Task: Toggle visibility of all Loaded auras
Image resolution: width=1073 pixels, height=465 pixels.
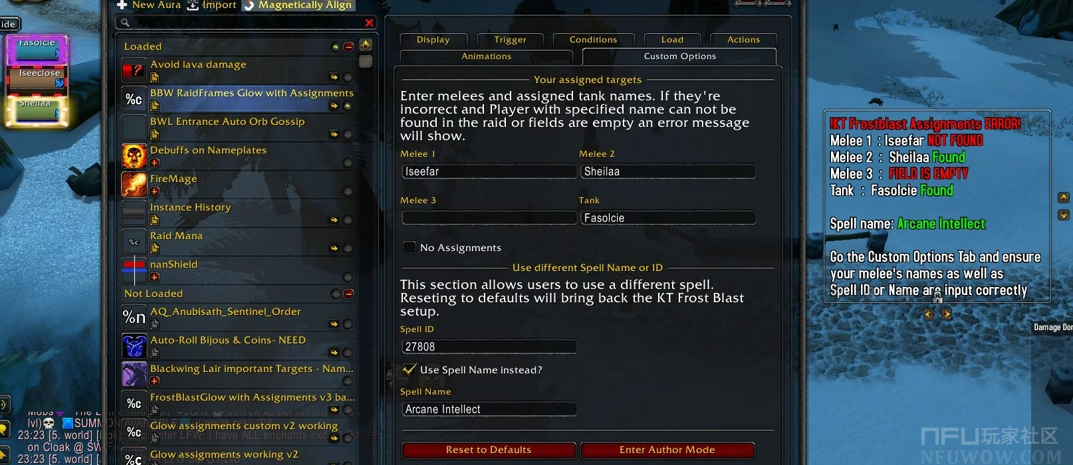Action: [335, 46]
